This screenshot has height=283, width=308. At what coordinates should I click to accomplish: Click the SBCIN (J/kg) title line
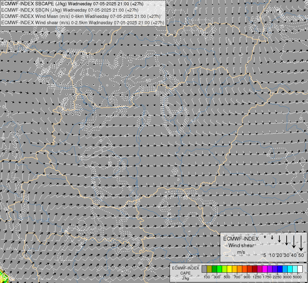(x=70, y=10)
